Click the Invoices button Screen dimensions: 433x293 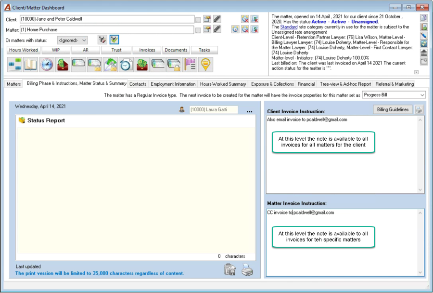[147, 50]
